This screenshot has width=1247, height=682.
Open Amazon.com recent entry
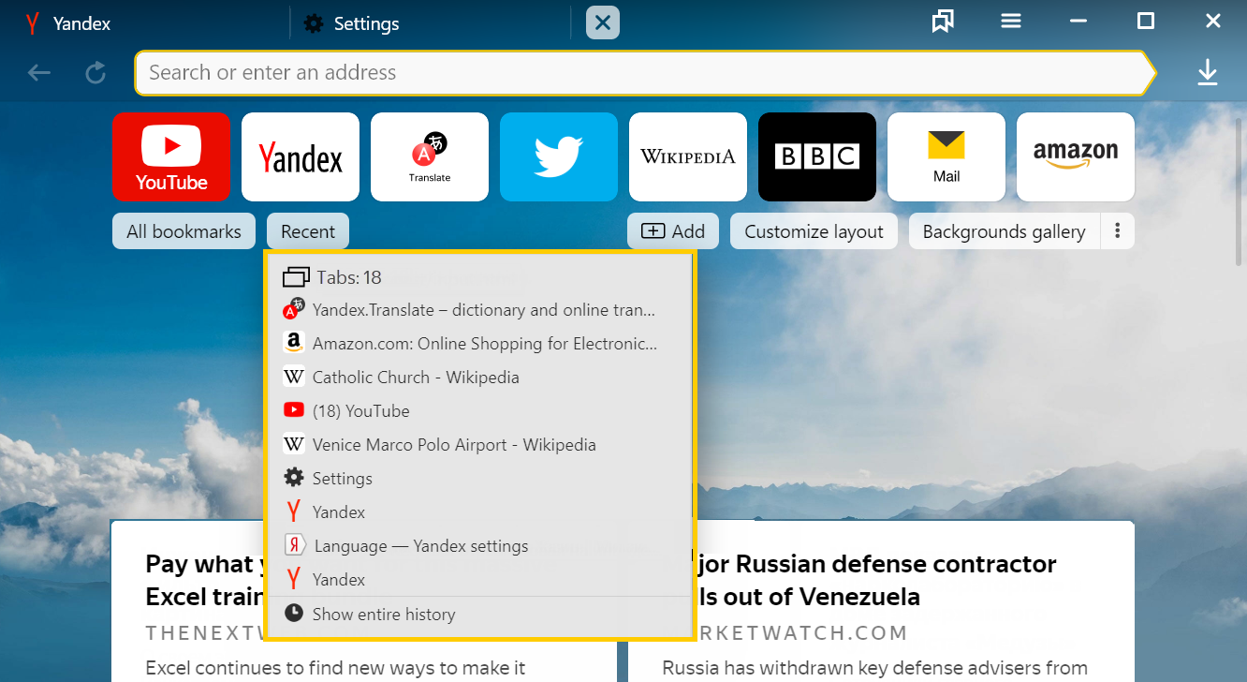478,344
